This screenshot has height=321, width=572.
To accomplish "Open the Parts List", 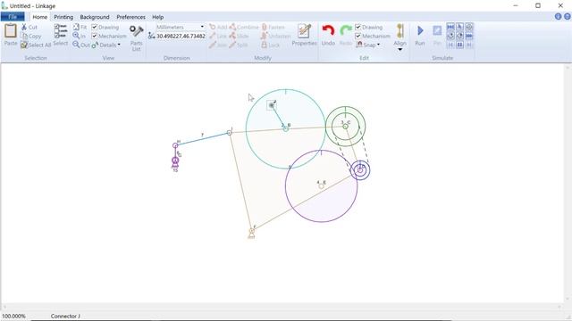I will (x=136, y=37).
